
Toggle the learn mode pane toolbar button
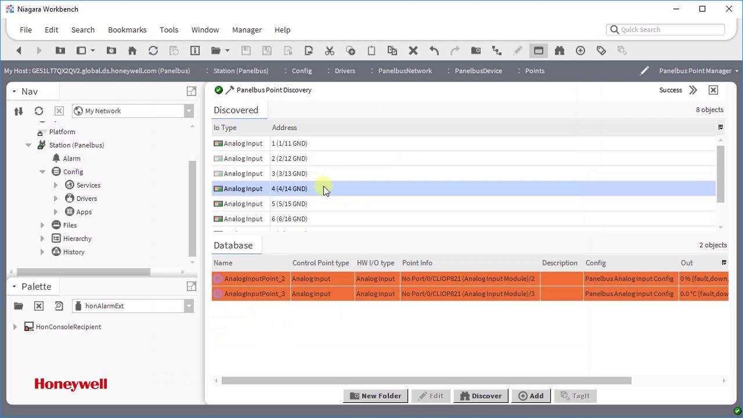(x=539, y=51)
